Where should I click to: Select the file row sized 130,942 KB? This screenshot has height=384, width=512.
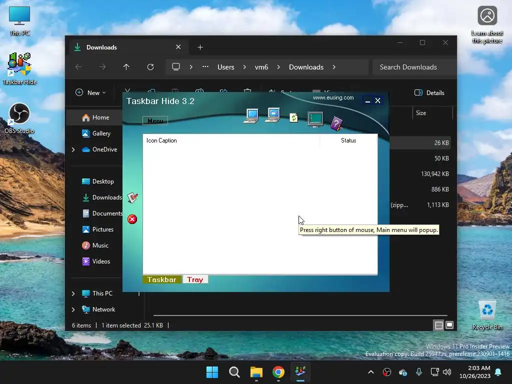click(420, 173)
